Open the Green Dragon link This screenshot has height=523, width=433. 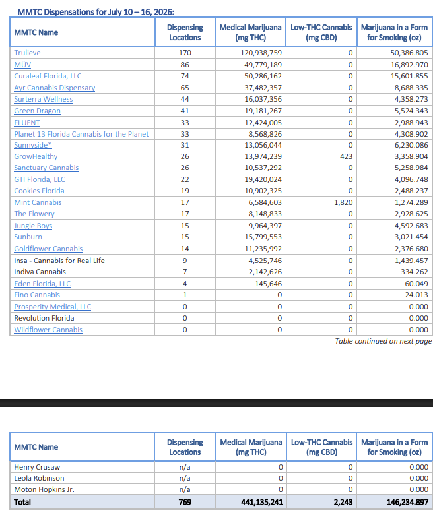(x=37, y=111)
